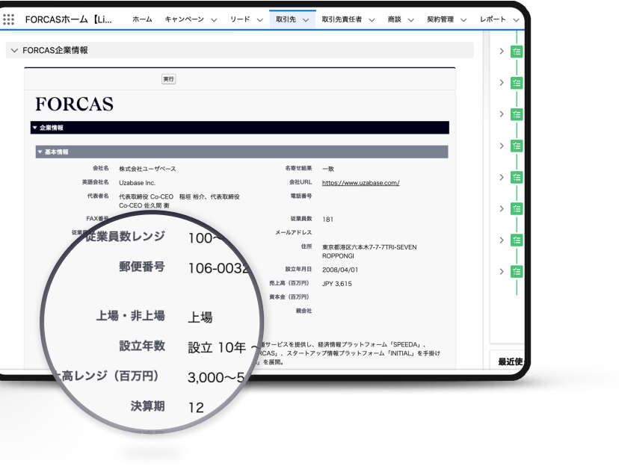Screen dimensions: 619x472
Task: Expand the first timeline task chevron
Action: point(502,52)
